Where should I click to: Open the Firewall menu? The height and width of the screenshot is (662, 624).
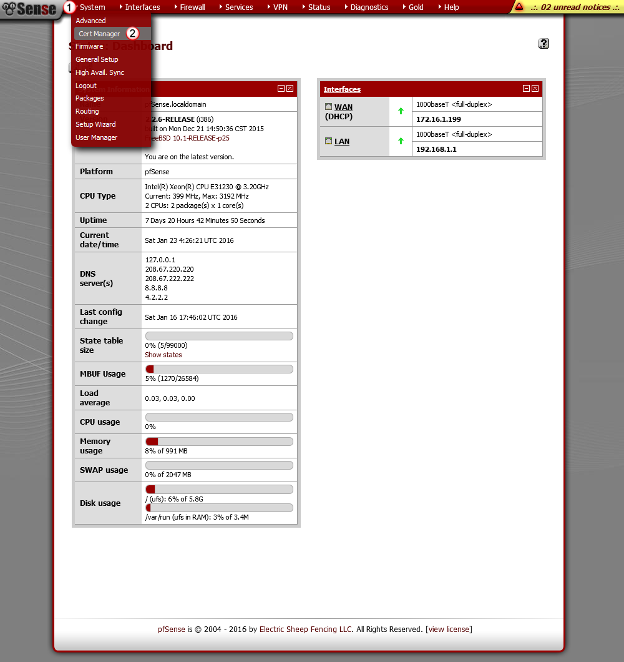[x=192, y=7]
